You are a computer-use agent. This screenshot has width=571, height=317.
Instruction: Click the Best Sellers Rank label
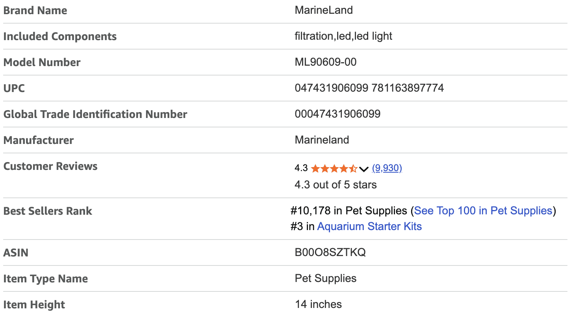pos(48,211)
